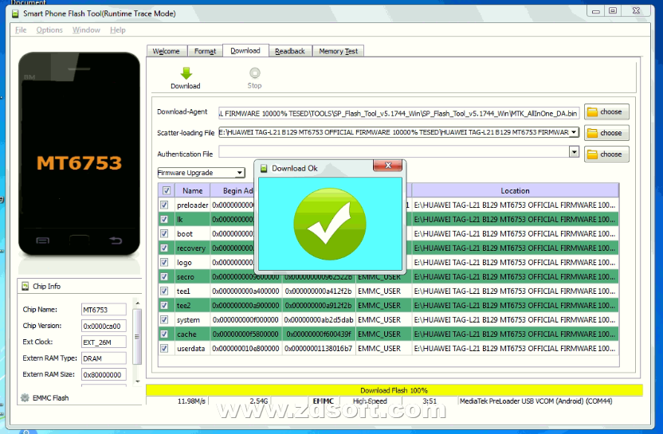Viewport: 663px width, 434px height.
Task: Click the green Download arrow icon
Action: pyautogui.click(x=186, y=73)
